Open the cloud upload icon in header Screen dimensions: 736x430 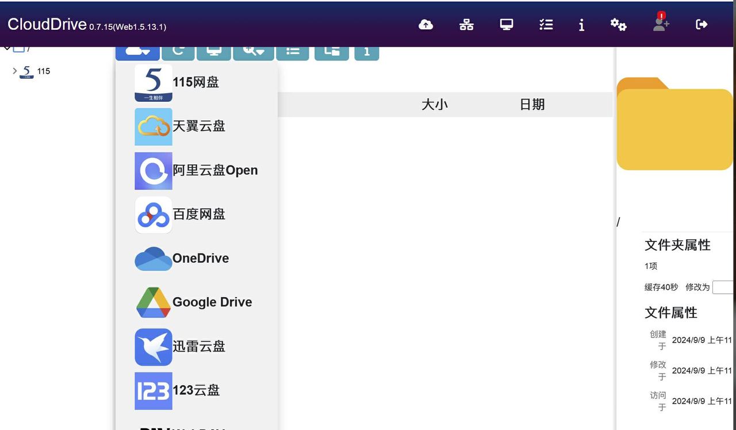pyautogui.click(x=425, y=24)
